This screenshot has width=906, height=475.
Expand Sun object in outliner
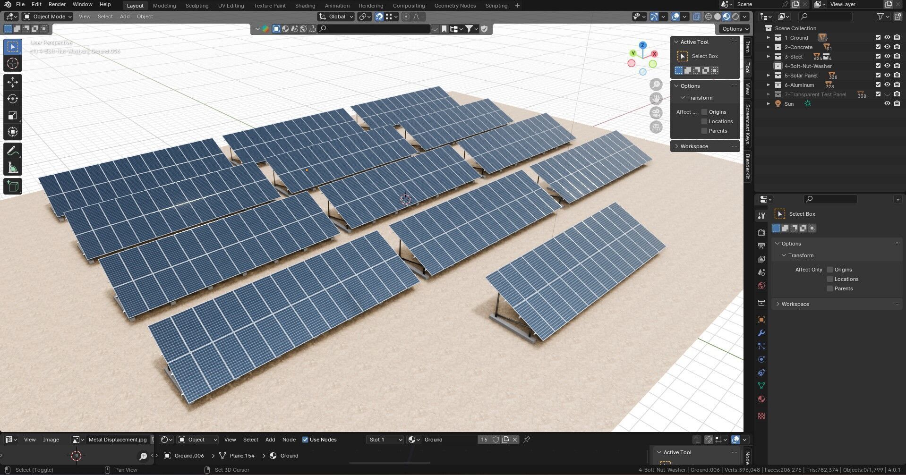[768, 104]
